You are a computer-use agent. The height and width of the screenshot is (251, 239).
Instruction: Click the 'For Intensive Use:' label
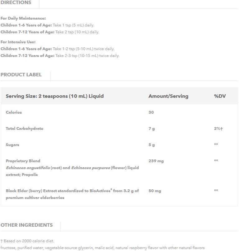[x=18, y=42]
